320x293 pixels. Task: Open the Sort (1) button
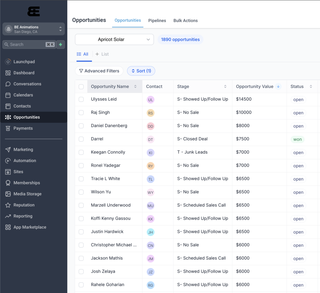click(141, 71)
